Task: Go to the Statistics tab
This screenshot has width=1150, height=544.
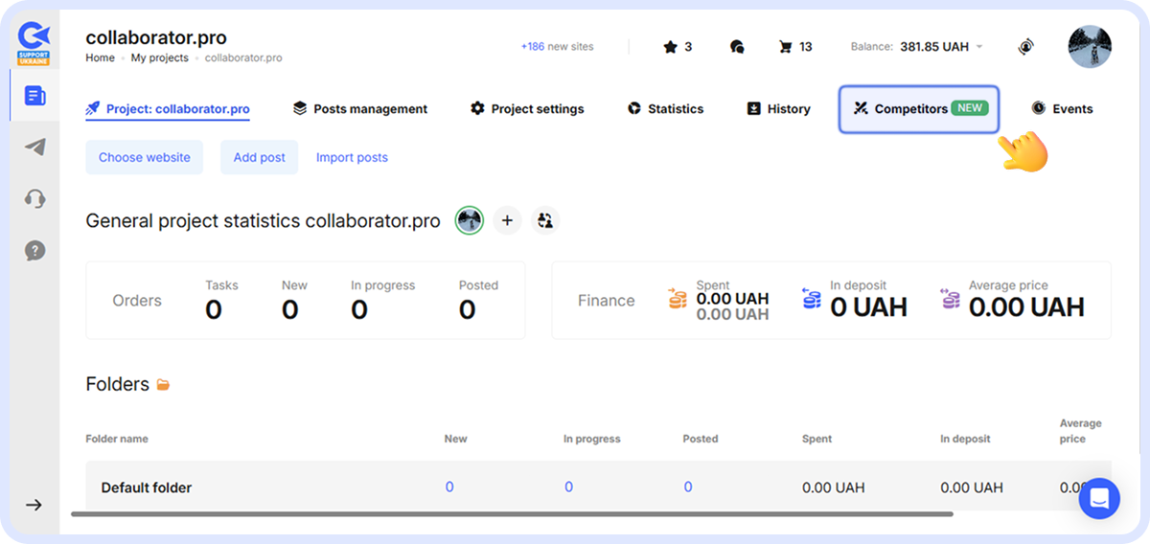Action: coord(666,109)
